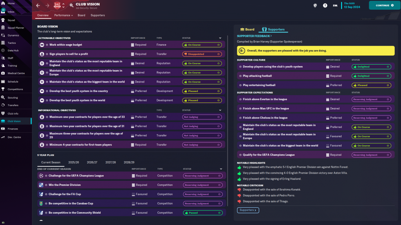Expand the Performance tab dropdown
The image size is (401, 225).
click(x=63, y=15)
